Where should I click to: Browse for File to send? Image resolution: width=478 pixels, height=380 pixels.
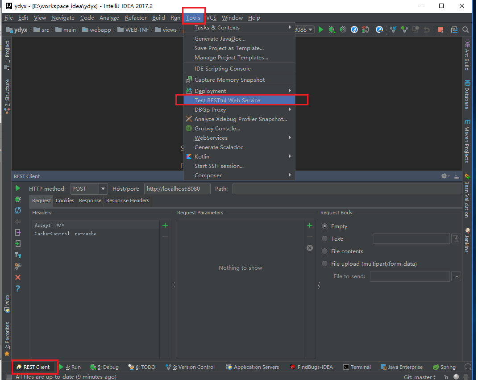tap(456, 276)
